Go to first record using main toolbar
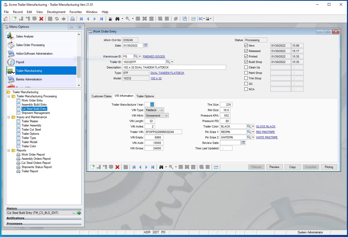This screenshot has height=237, width=348. point(81,19)
